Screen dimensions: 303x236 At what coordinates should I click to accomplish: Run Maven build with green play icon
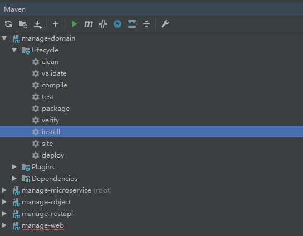pyautogui.click(x=75, y=24)
